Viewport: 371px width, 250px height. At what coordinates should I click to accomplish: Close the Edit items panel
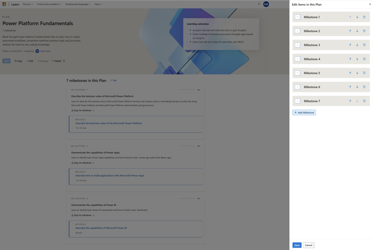(370, 4)
